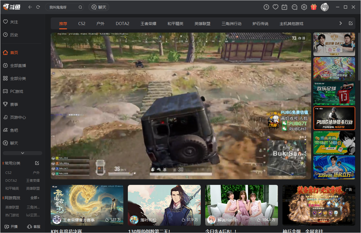This screenshot has height=233, width=361.
Task: Go back with the left arrow icon
Action: (30, 7)
